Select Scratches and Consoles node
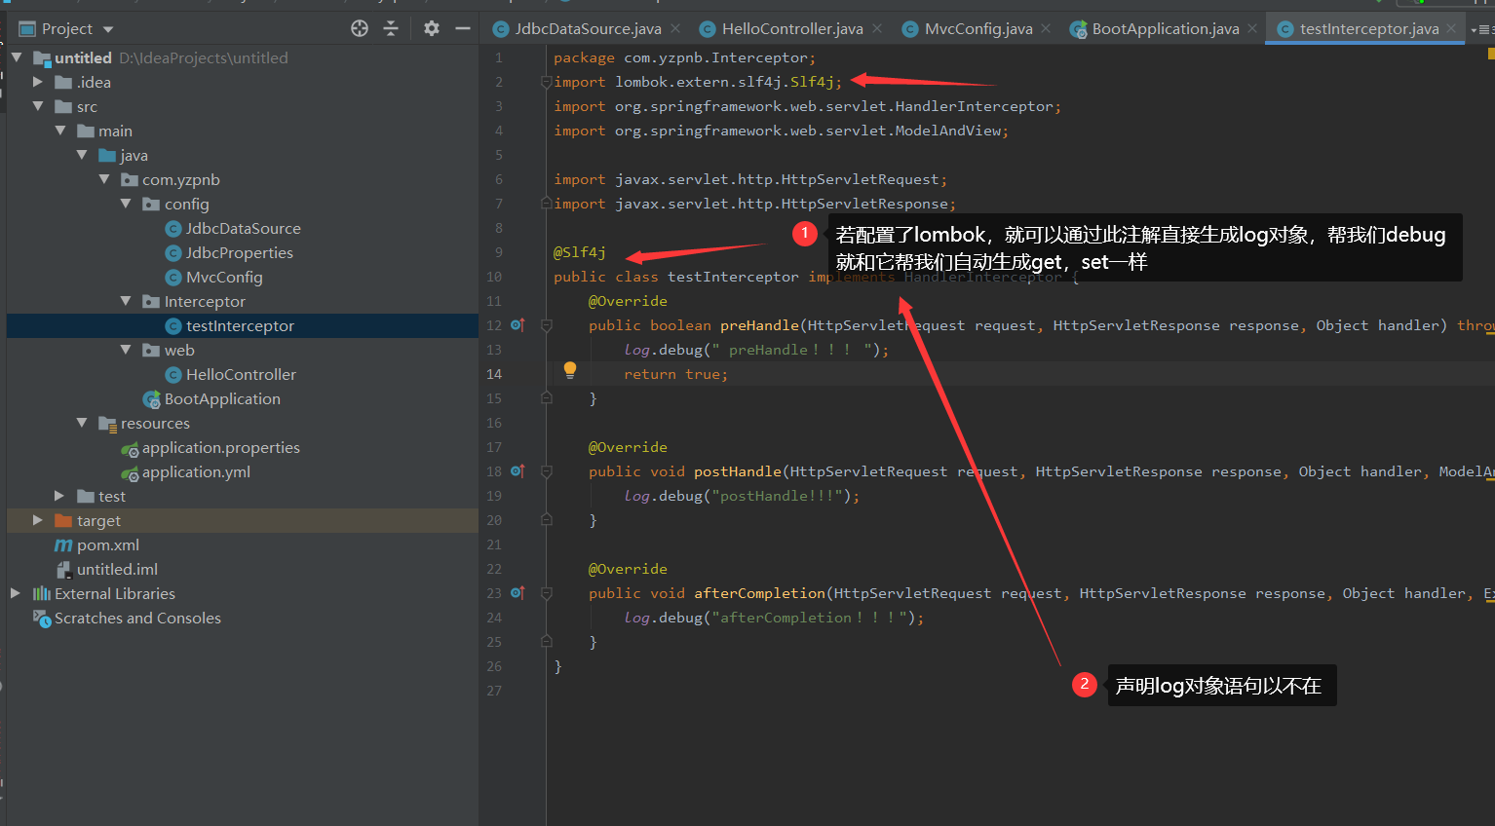 point(137,618)
